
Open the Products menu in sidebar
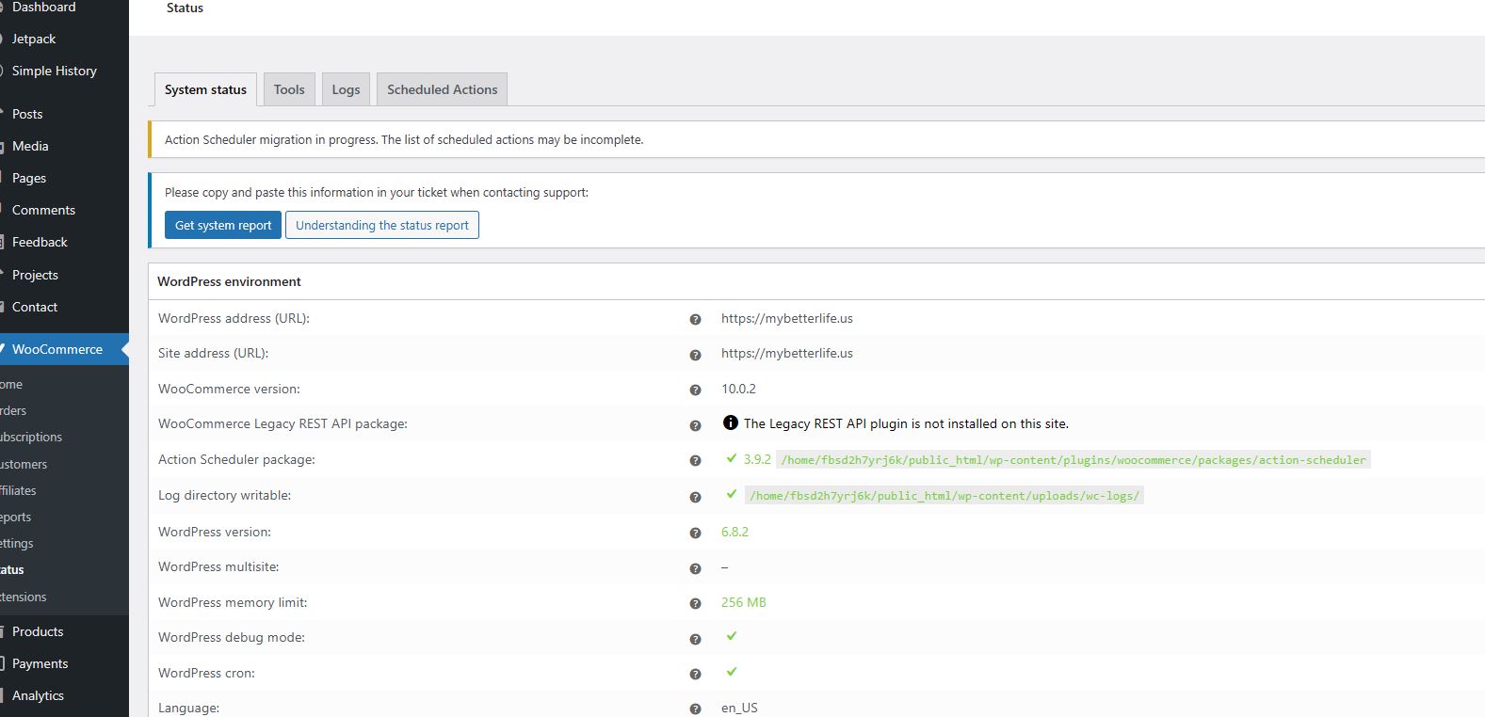38,631
